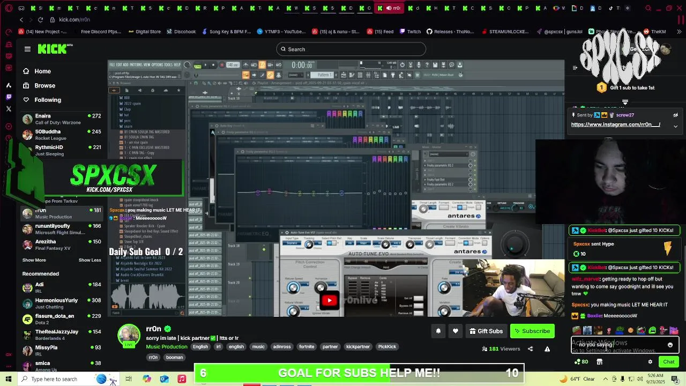Select the kickpartner tag

click(358, 347)
